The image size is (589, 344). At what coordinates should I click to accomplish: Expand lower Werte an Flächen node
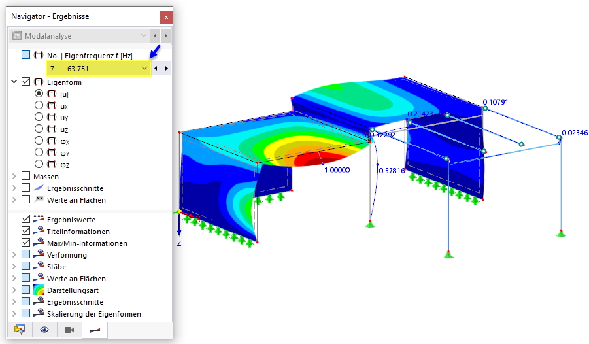(x=14, y=278)
